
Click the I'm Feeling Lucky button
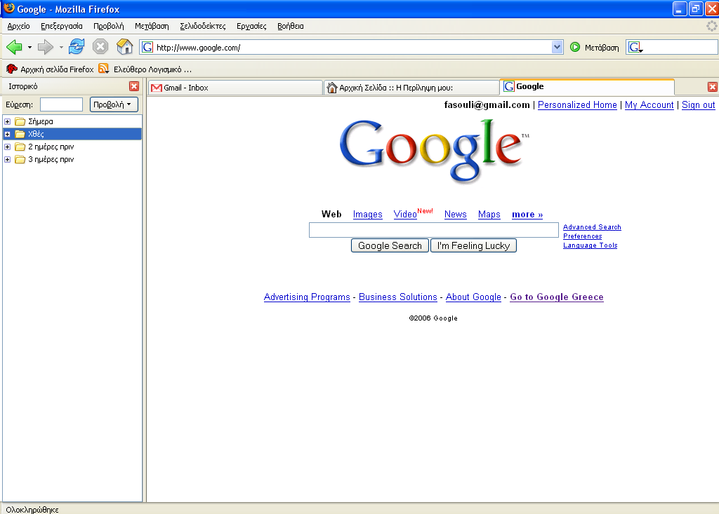473,245
